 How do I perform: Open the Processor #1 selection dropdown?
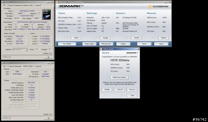(26, 50)
